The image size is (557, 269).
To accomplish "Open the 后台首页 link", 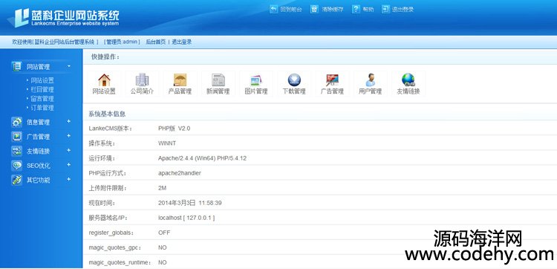I will click(x=156, y=42).
